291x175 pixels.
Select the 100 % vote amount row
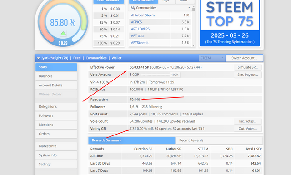click(109, 43)
